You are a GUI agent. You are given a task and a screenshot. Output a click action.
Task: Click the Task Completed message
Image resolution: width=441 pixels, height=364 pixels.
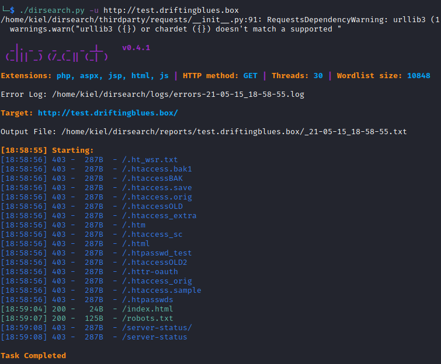(x=33, y=356)
